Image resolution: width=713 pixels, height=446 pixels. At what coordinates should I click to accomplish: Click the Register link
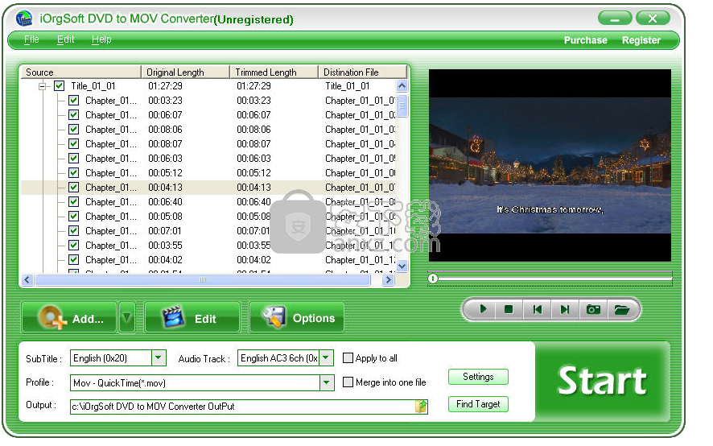click(x=641, y=40)
